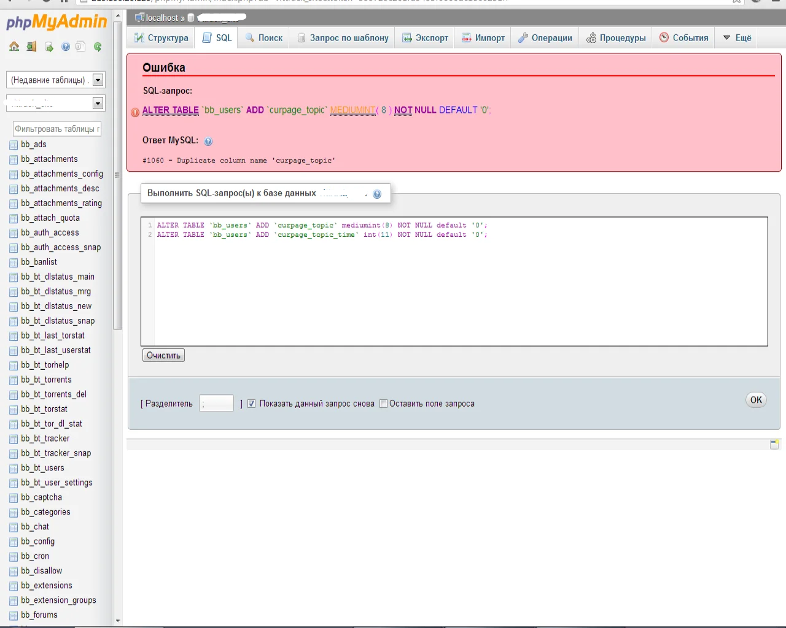Open the 'Недавние таблицы' dropdown
Screen dimensions: 786x628
pyautogui.click(x=56, y=80)
